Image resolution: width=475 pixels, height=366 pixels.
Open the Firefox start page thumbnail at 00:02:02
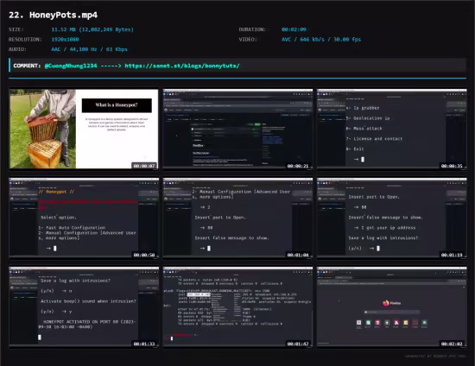pos(392,307)
